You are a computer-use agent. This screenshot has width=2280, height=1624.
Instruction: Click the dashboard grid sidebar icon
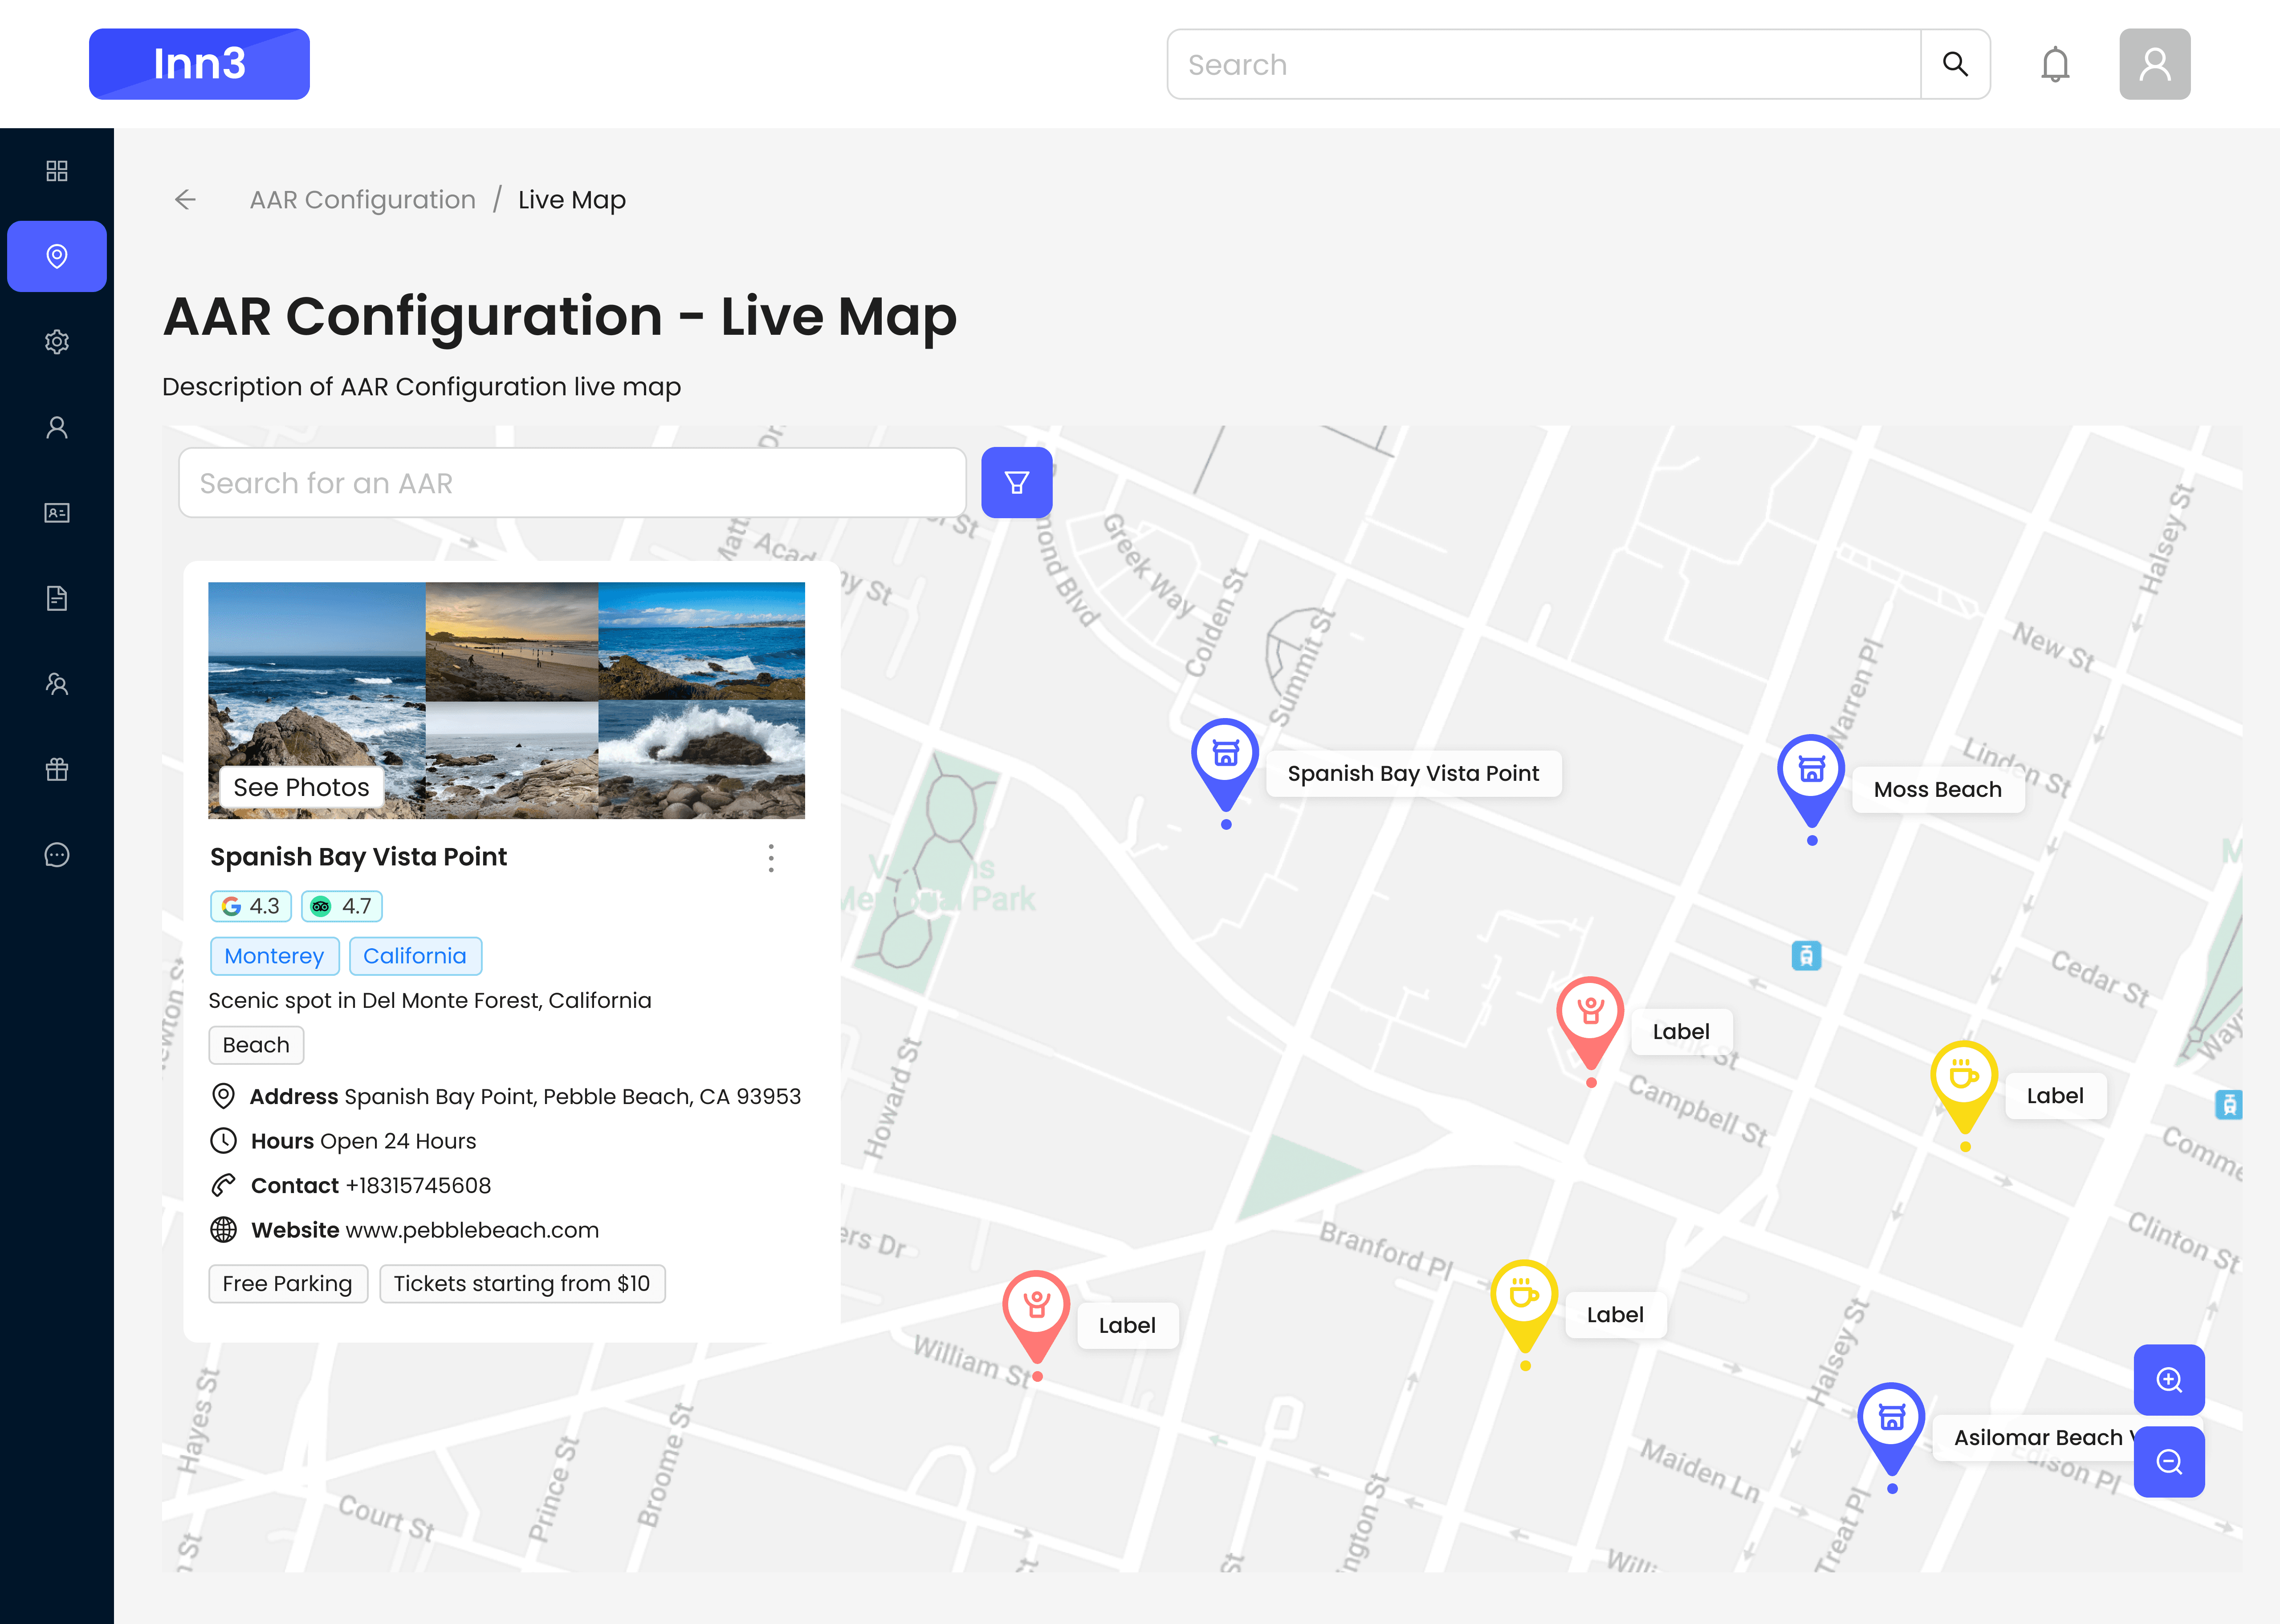click(57, 171)
